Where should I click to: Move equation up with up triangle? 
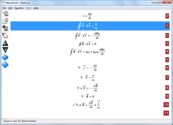5,43
